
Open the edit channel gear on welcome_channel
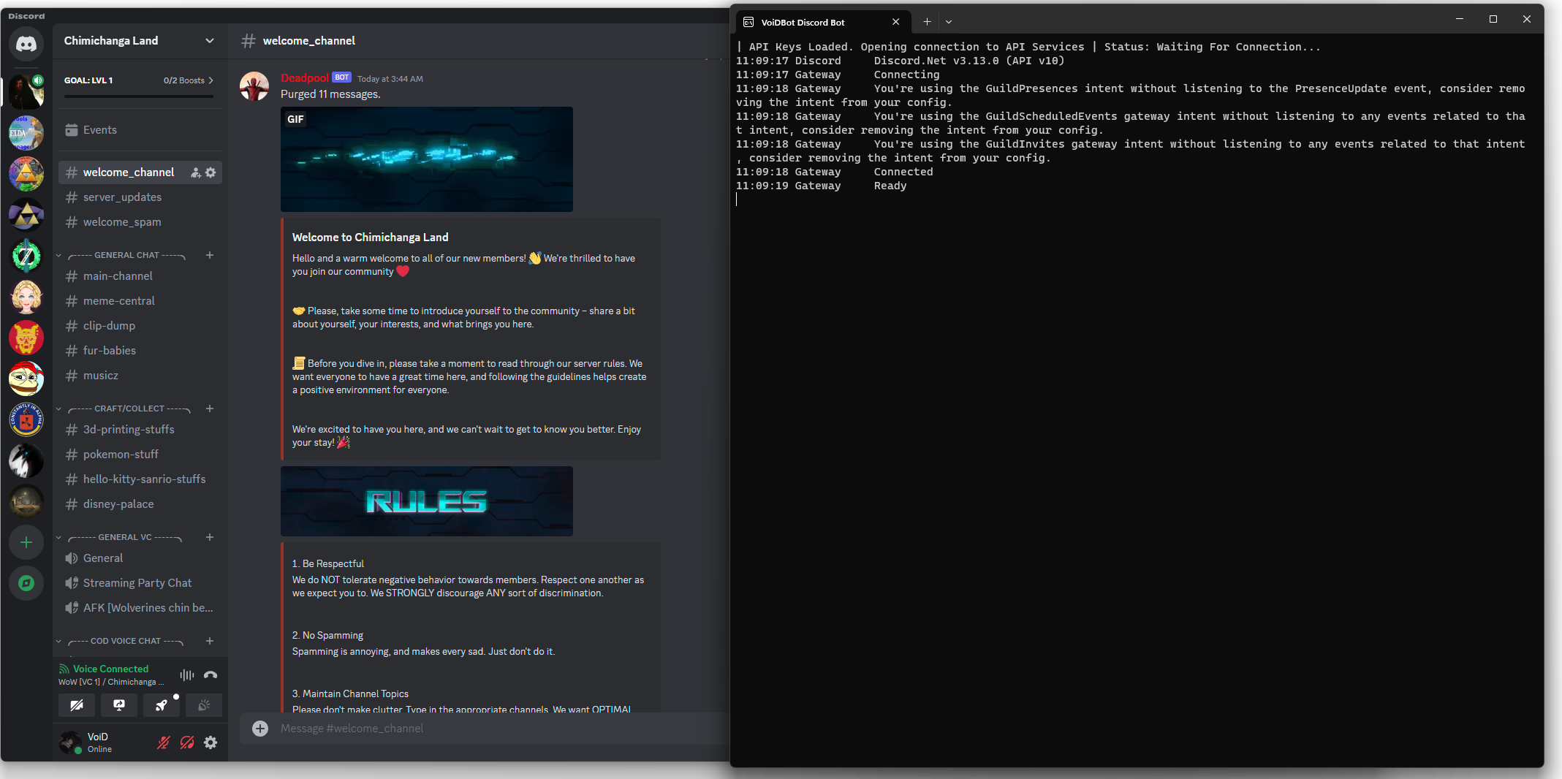(211, 172)
